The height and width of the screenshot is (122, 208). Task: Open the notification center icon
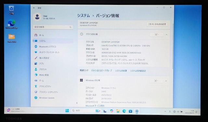[196, 112]
